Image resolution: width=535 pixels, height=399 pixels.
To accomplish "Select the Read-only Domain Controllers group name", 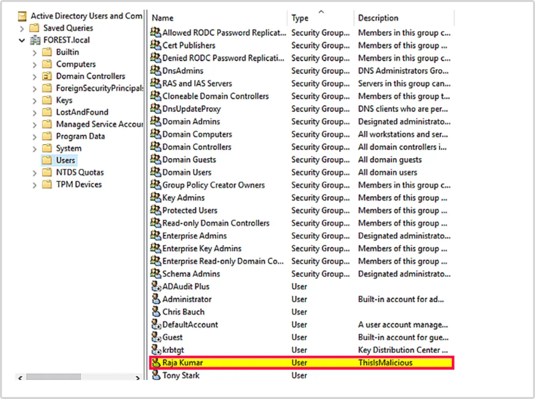I will [216, 223].
